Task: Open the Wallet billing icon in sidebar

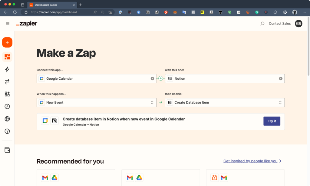Action: 7,150
